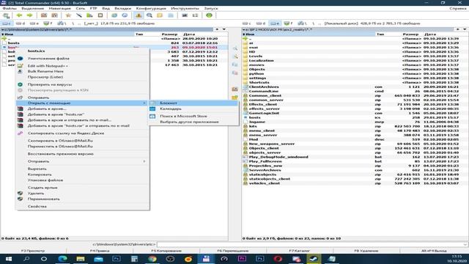Open File Explorer from taskbar

81,259
